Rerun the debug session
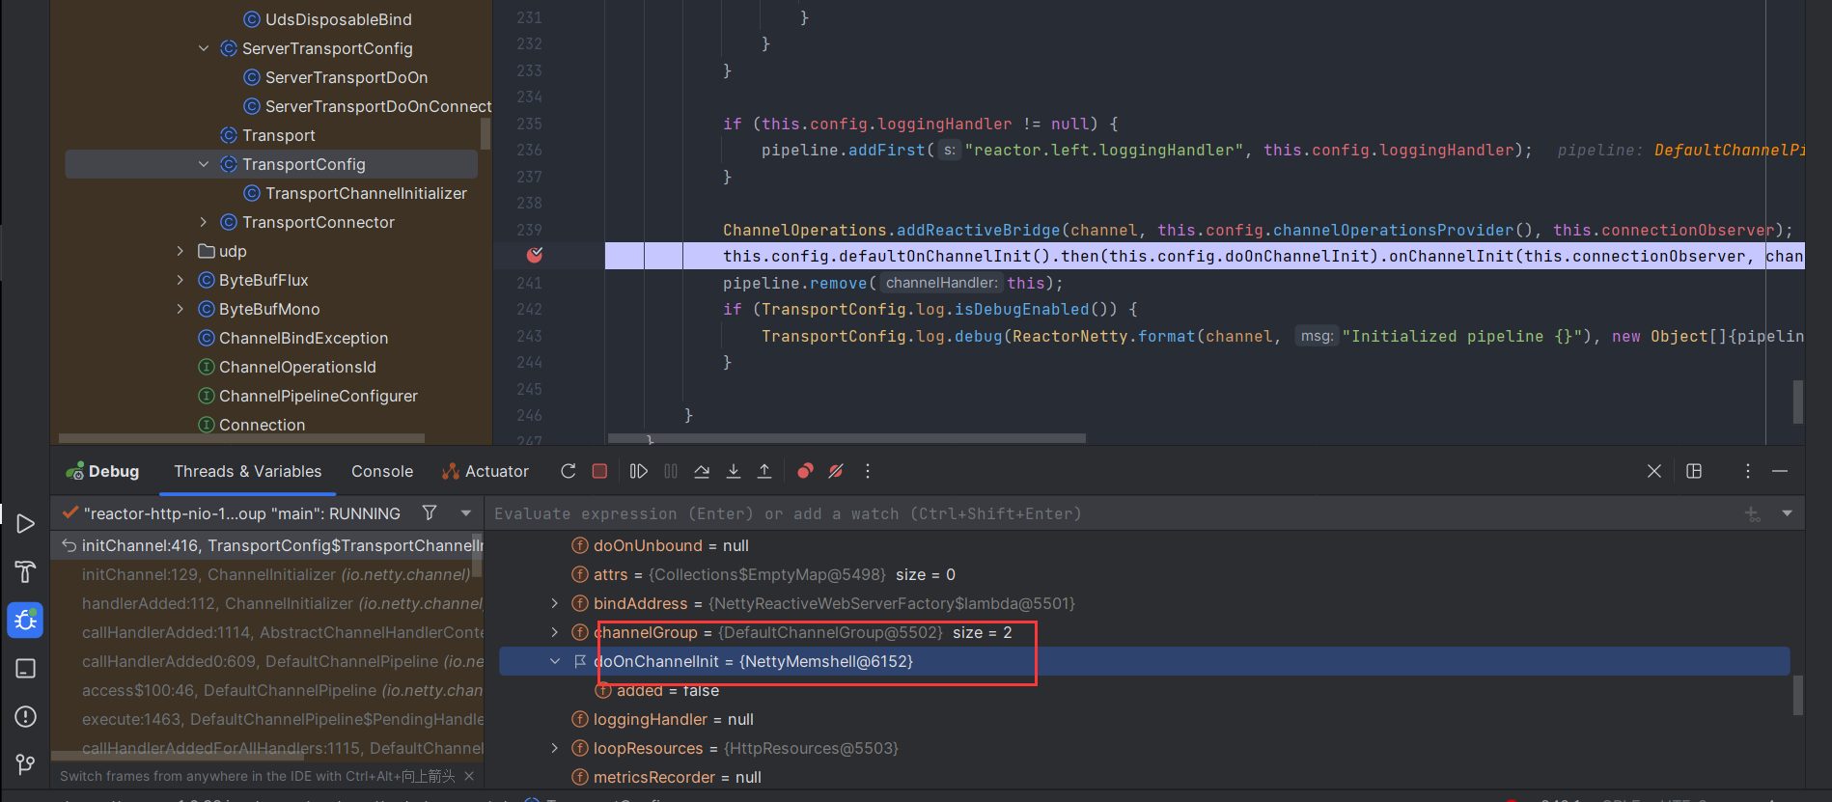The width and height of the screenshot is (1832, 802). click(569, 471)
